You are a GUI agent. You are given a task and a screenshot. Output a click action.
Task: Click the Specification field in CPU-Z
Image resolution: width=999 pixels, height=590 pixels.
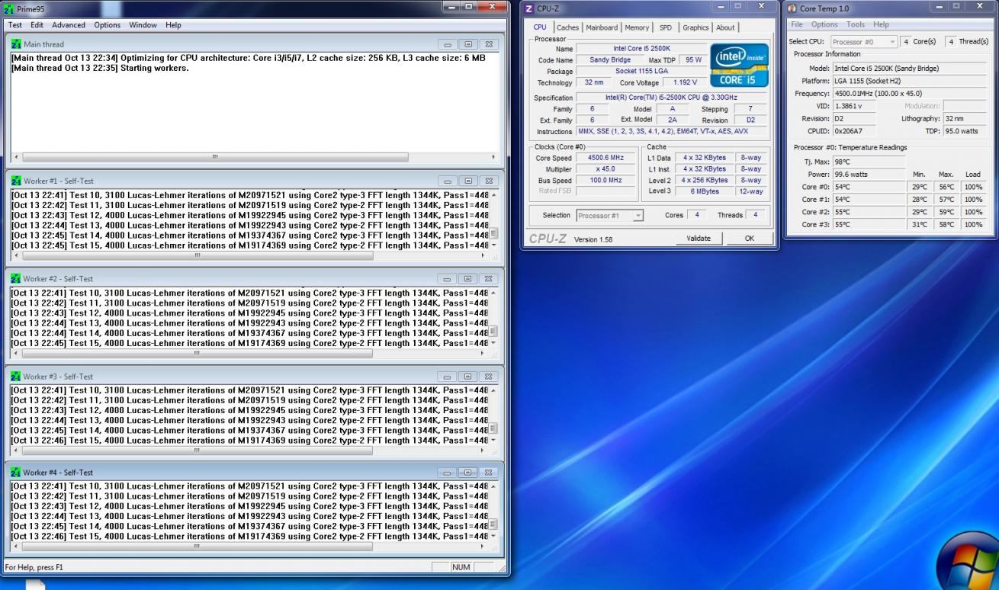tap(671, 98)
